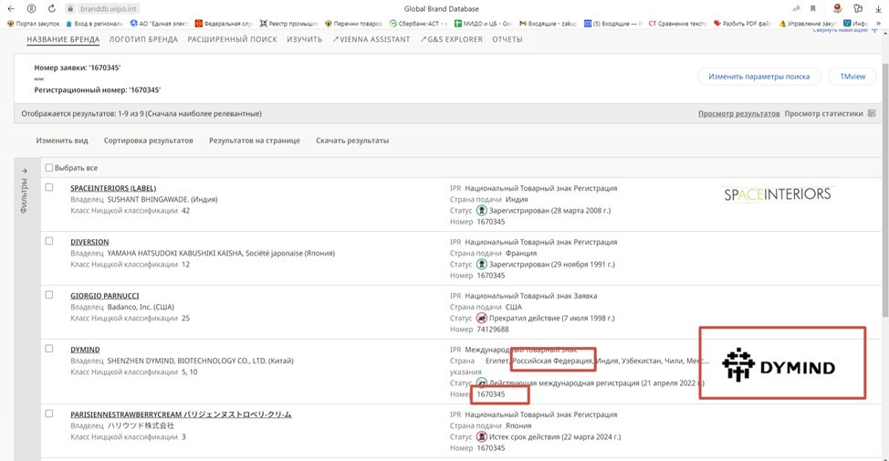Open the downloads arrow icon
This screenshot has width=889, height=461.
[878, 8]
